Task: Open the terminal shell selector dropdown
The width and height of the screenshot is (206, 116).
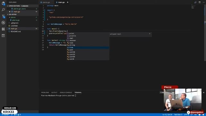Action: 162,92
